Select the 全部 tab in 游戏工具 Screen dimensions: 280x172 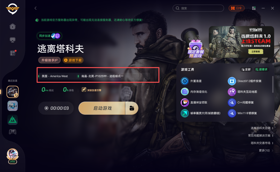tap(246, 69)
